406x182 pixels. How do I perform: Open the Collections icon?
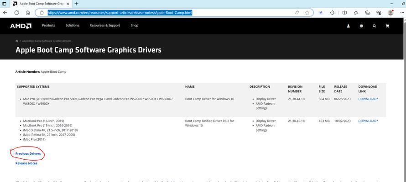point(367,13)
